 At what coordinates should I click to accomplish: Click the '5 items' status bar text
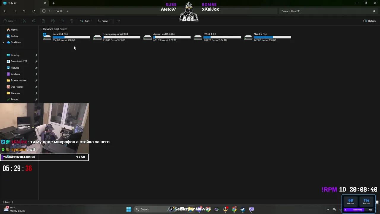[7, 202]
